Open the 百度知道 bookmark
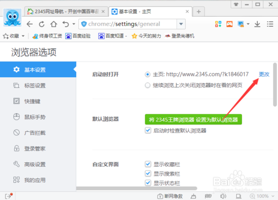Image resolution: width=278 pixels, height=200 pixels. pos(112,36)
